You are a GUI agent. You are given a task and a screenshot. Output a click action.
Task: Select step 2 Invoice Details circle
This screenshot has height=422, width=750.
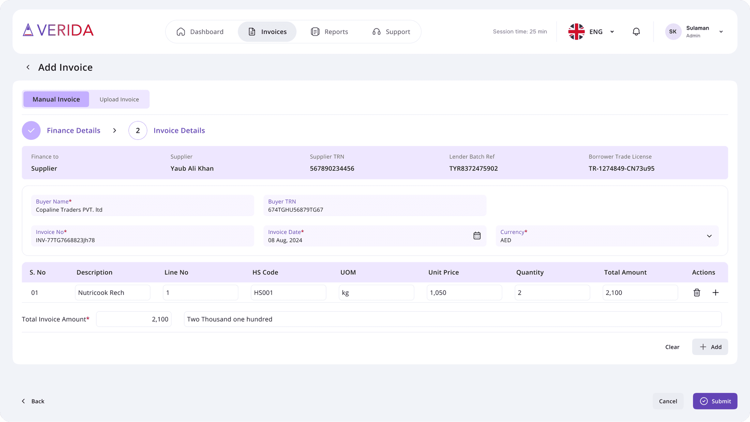coord(138,130)
